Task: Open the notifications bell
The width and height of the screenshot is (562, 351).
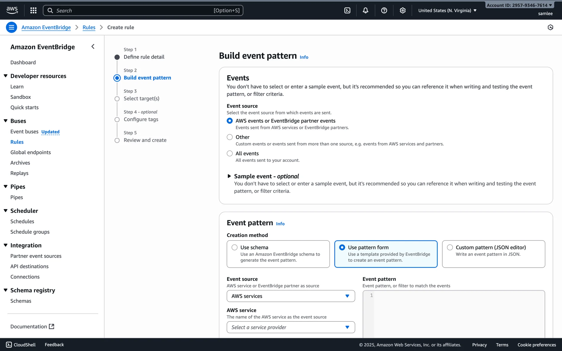Action: (365, 11)
